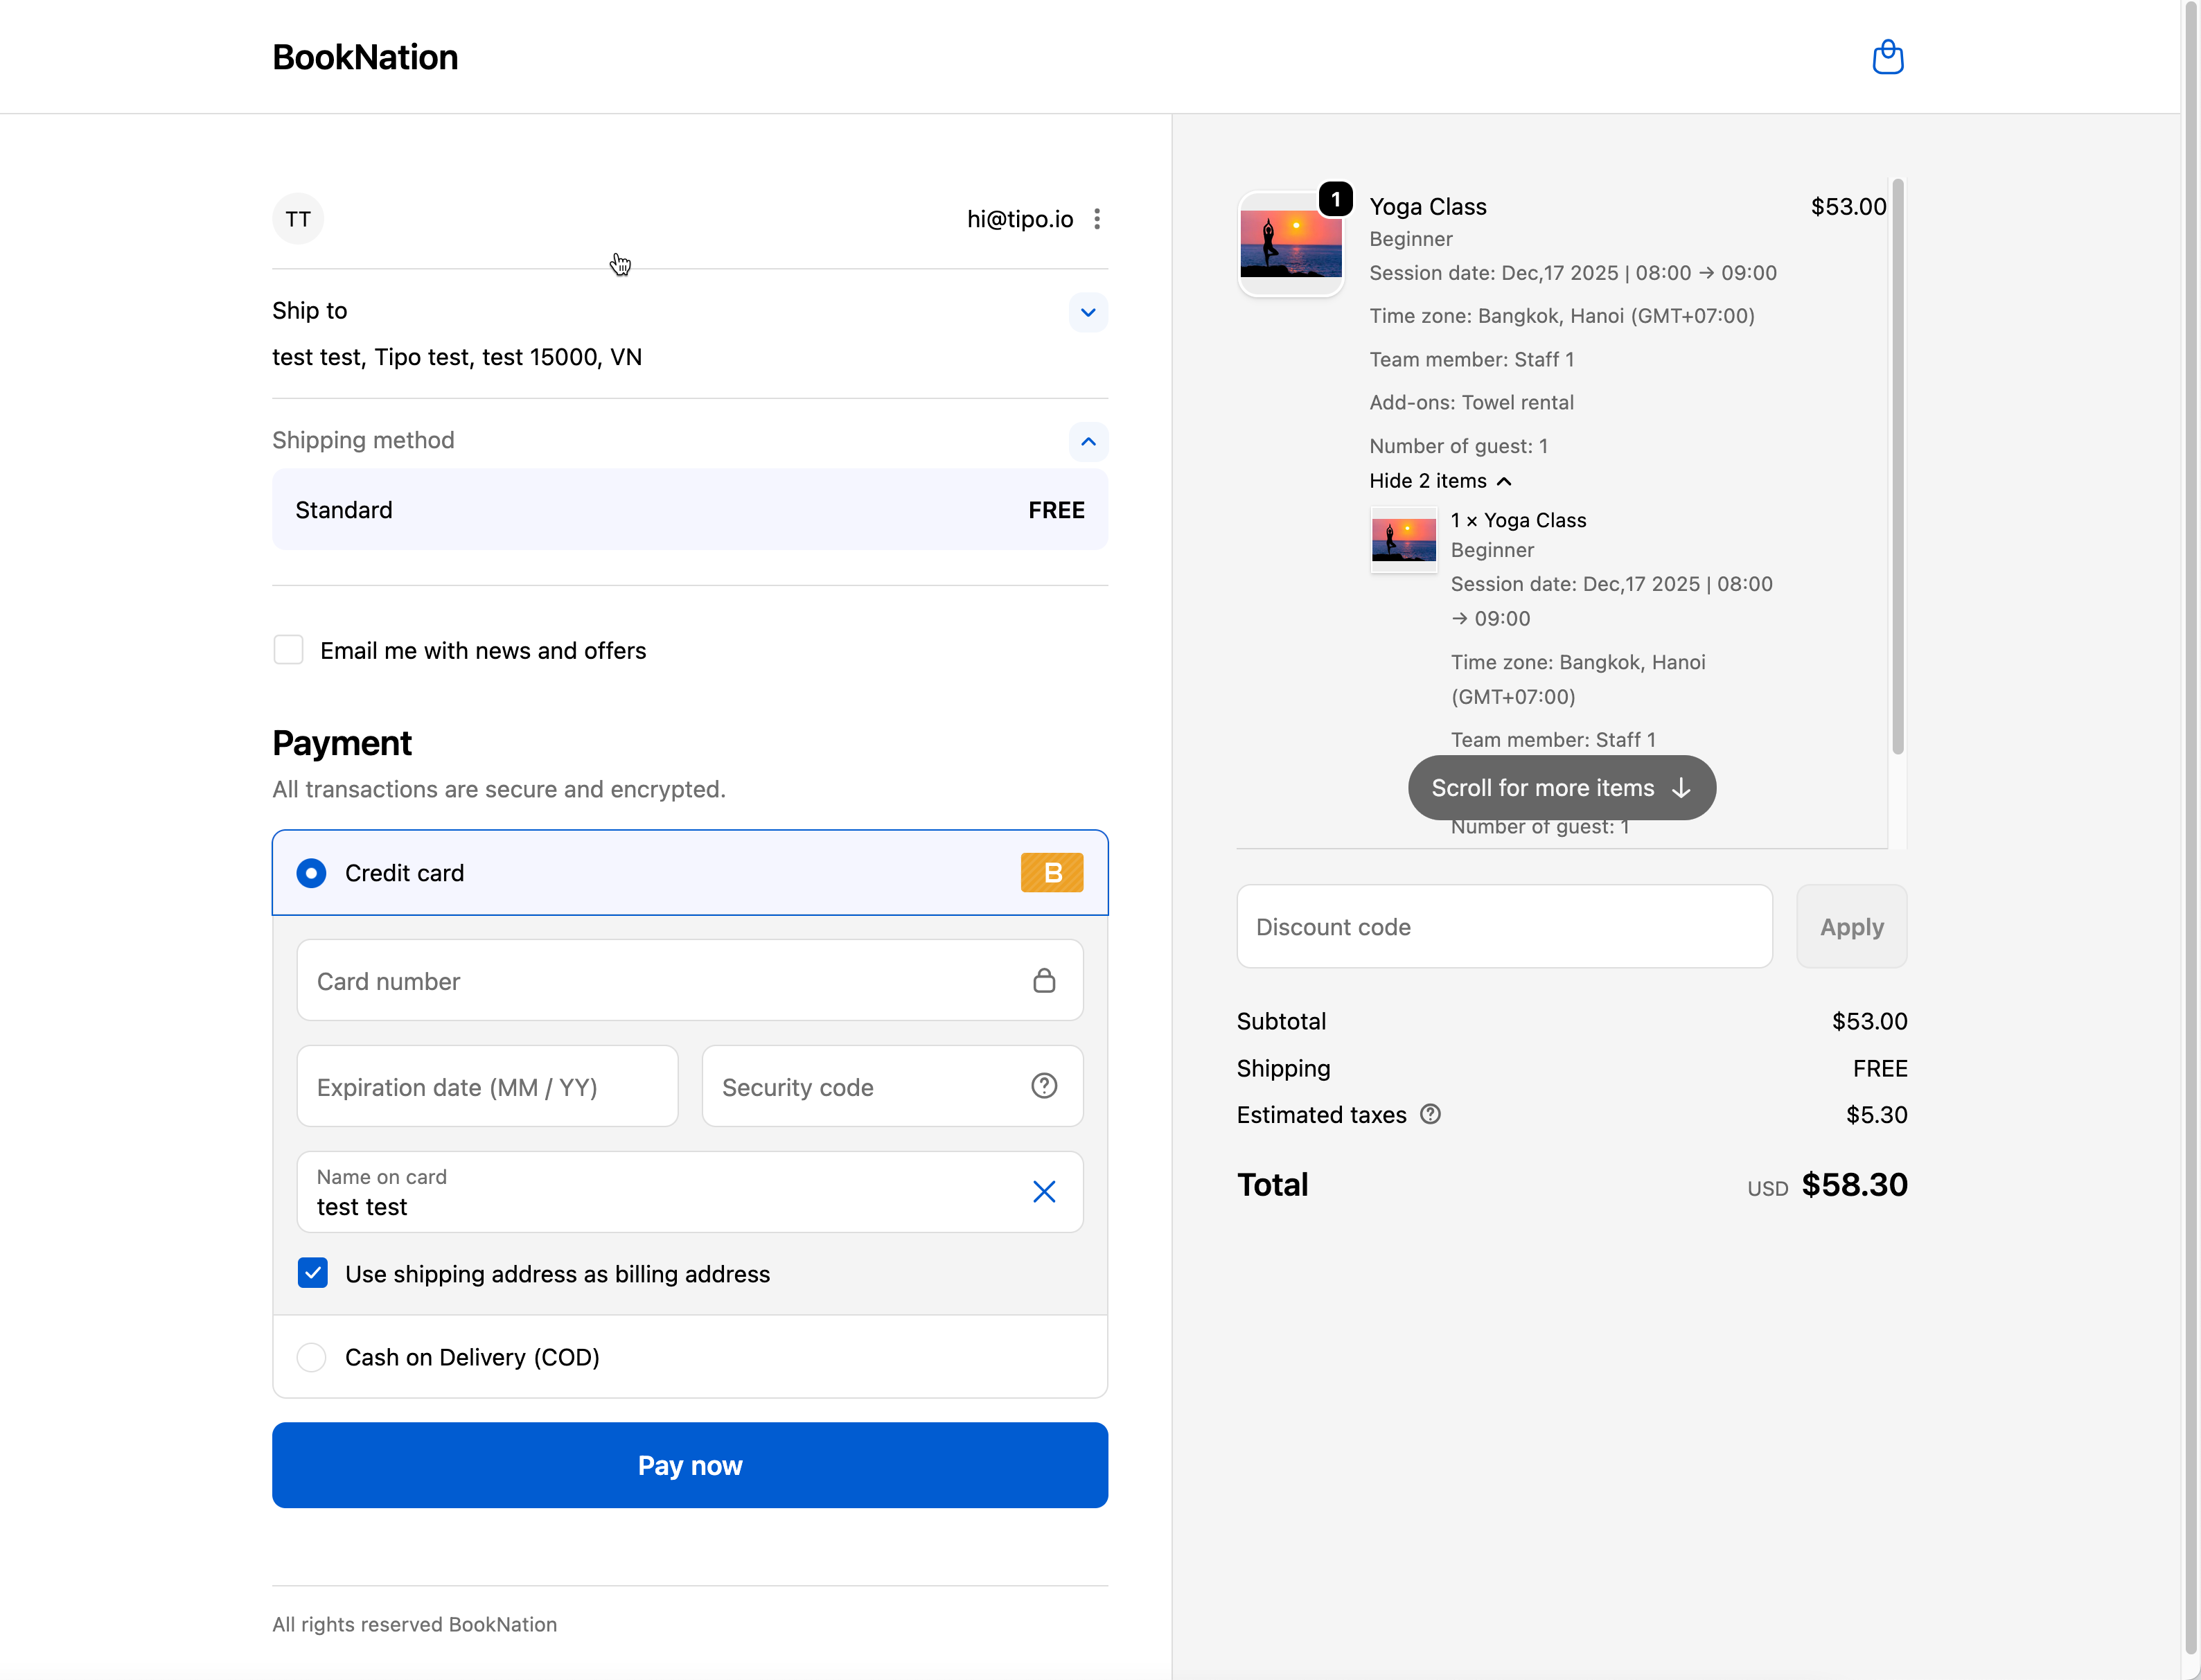The image size is (2201, 1680).
Task: Click the Pay now button
Action: click(689, 1465)
